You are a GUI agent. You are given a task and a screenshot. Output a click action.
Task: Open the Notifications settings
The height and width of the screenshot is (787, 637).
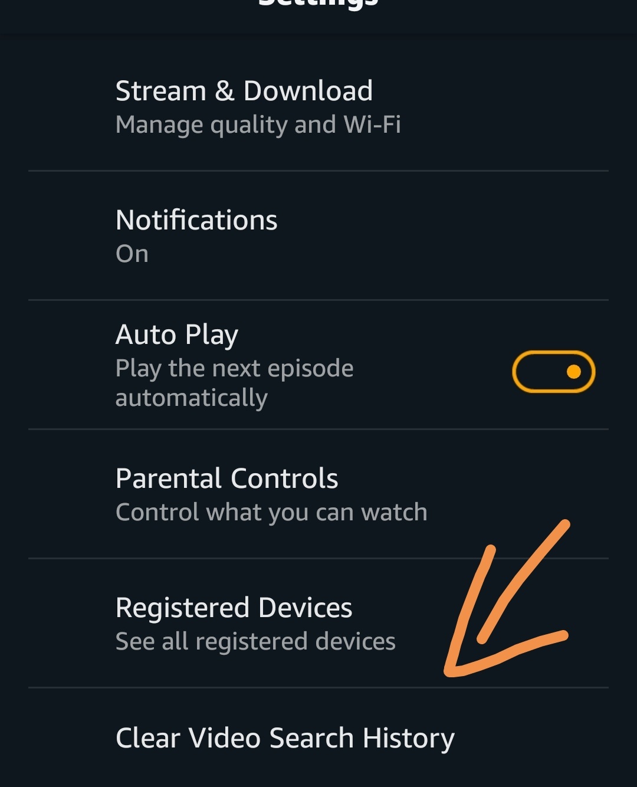[318, 236]
